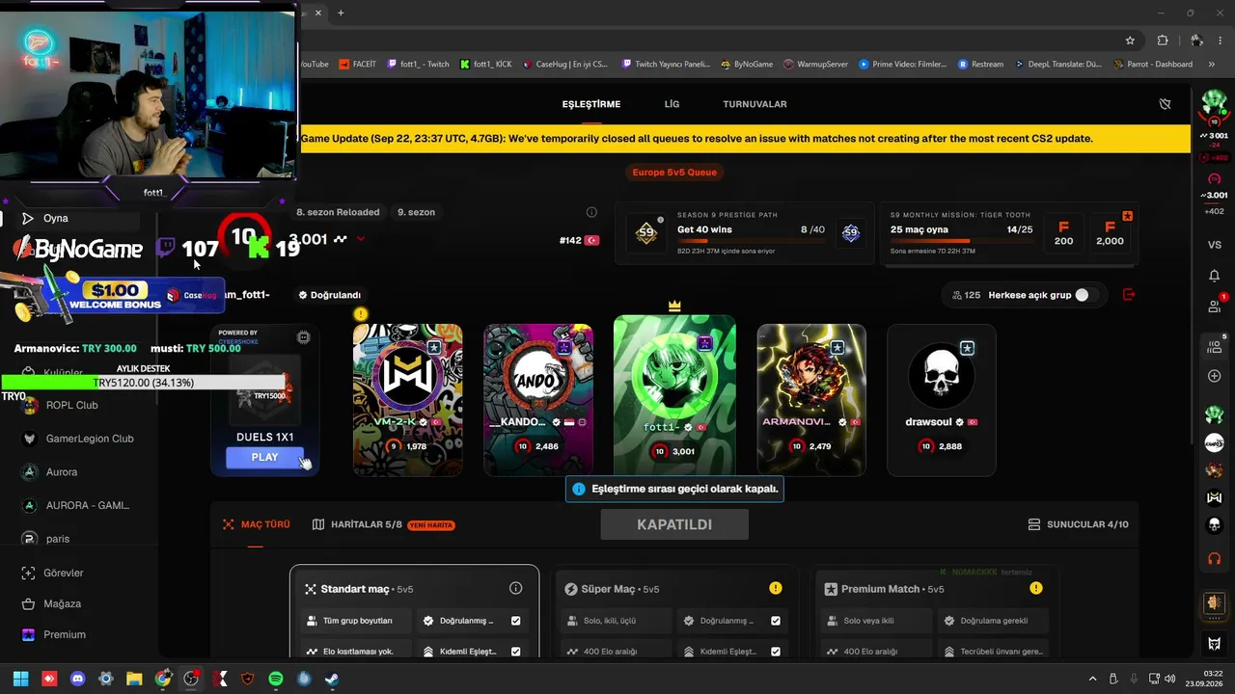Screen dimensions: 1235x694
Task: Click the add plus icon in right sidebar
Action: [x=1215, y=376]
